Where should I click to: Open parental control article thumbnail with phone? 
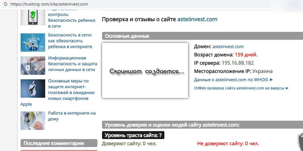point(33,17)
